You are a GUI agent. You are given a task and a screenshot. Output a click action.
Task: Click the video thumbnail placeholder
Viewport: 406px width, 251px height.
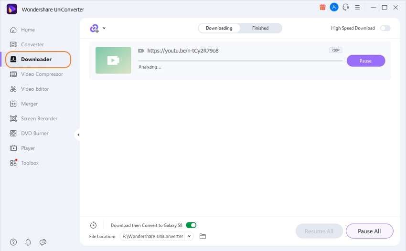[x=113, y=60]
